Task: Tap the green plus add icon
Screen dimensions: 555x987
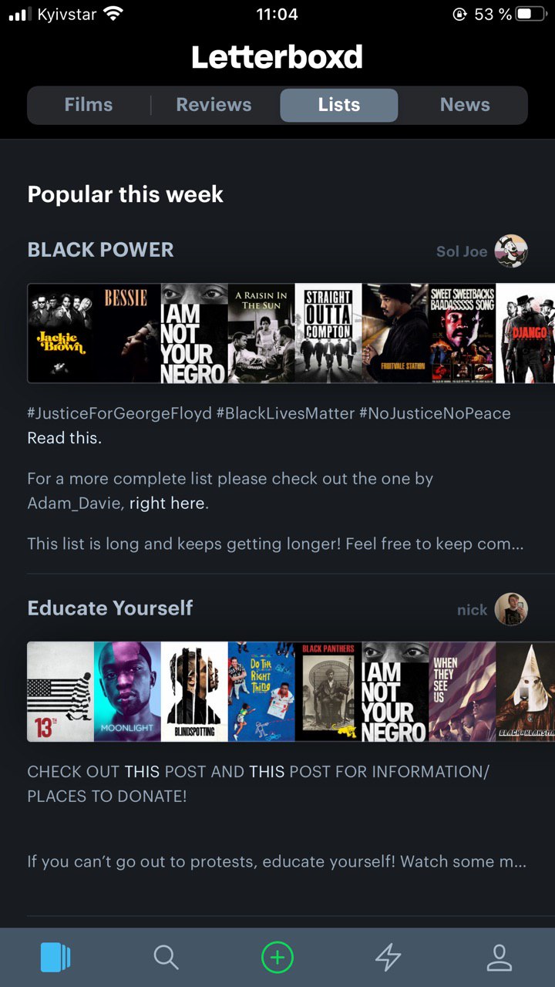Action: click(277, 958)
